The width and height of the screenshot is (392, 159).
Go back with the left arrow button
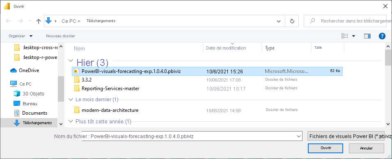[8, 21]
